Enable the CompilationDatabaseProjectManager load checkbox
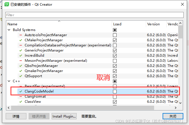The height and width of the screenshot is (125, 189). pos(115,45)
